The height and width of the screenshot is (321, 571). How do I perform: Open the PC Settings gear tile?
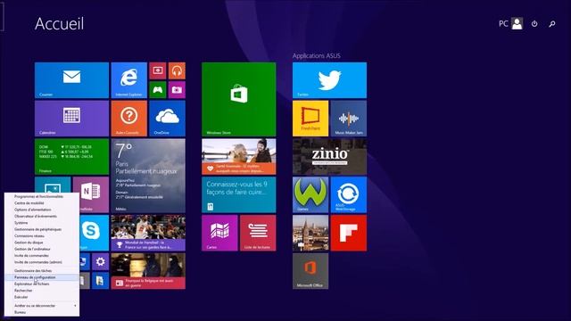pyautogui.click(x=100, y=261)
